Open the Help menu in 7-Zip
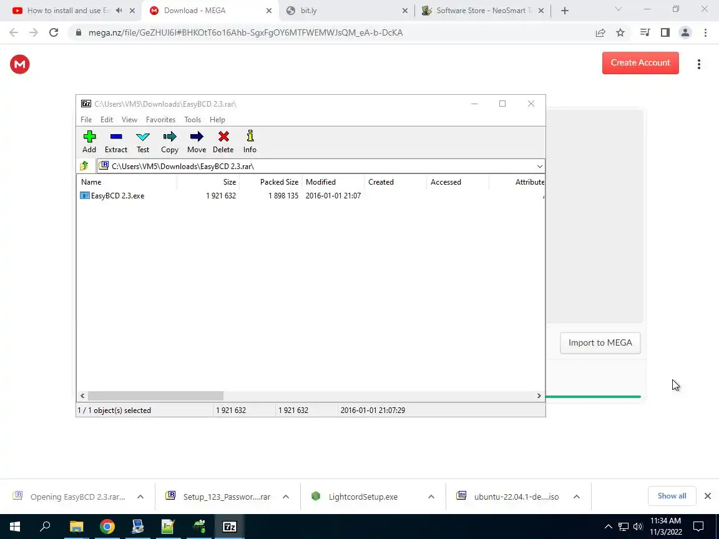 coord(217,120)
